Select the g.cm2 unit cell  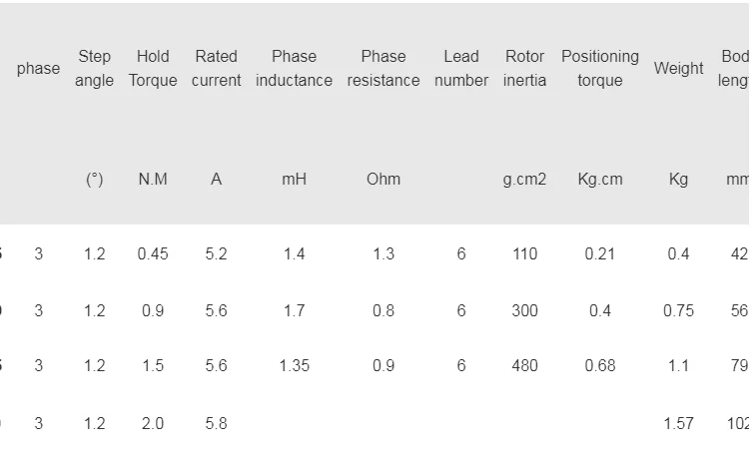(x=524, y=180)
